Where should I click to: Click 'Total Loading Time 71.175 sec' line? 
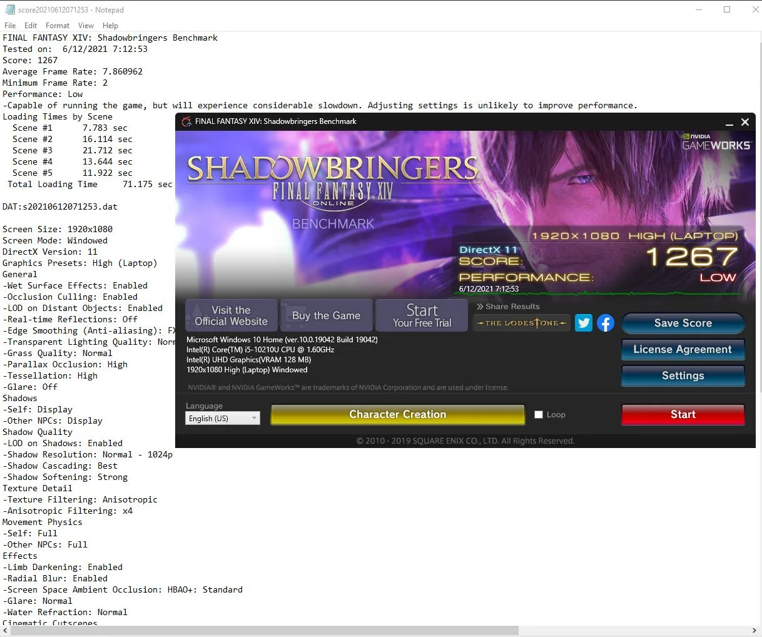[90, 184]
